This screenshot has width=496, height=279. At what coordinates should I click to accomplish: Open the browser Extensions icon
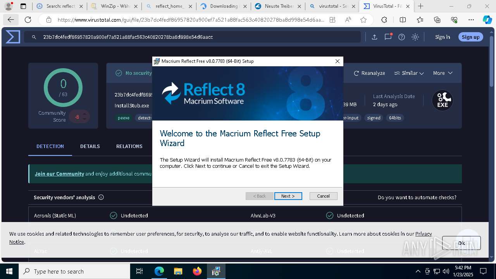pos(384,20)
